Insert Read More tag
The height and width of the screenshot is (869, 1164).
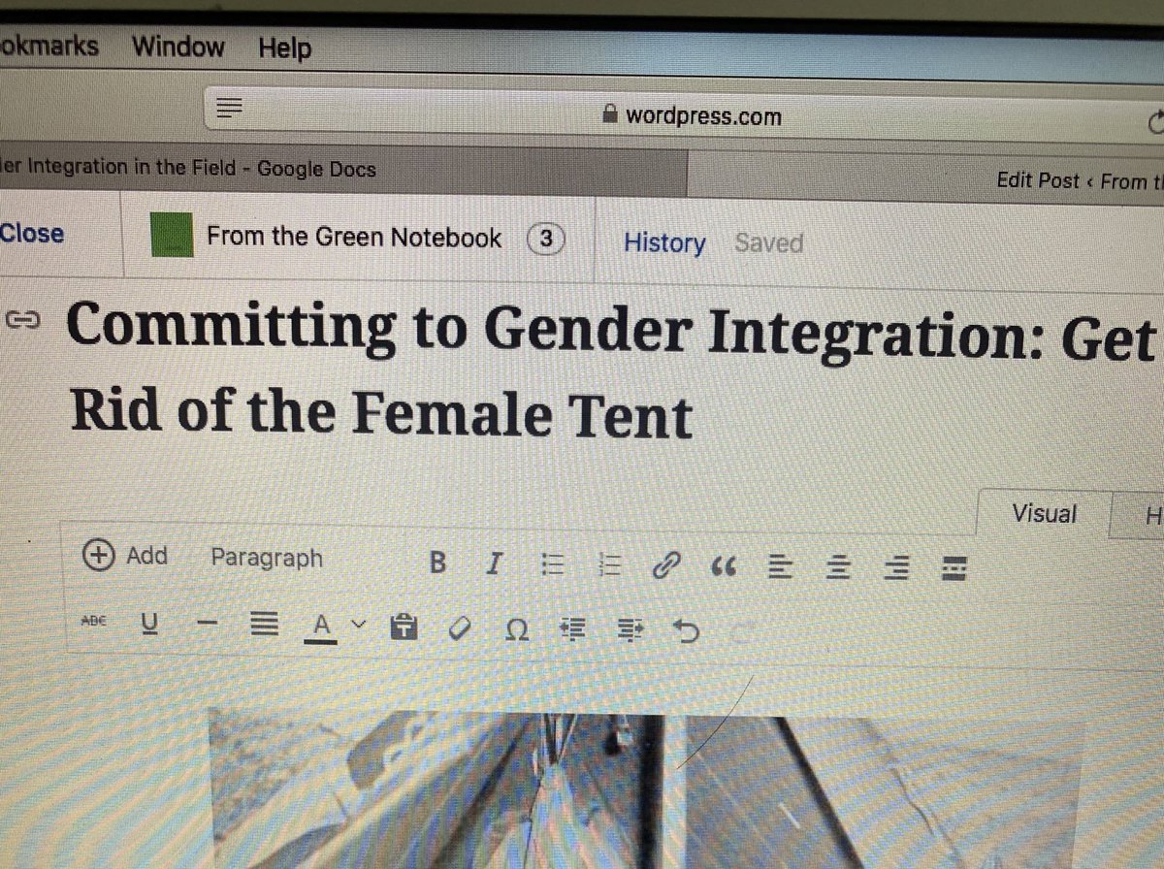coord(955,569)
